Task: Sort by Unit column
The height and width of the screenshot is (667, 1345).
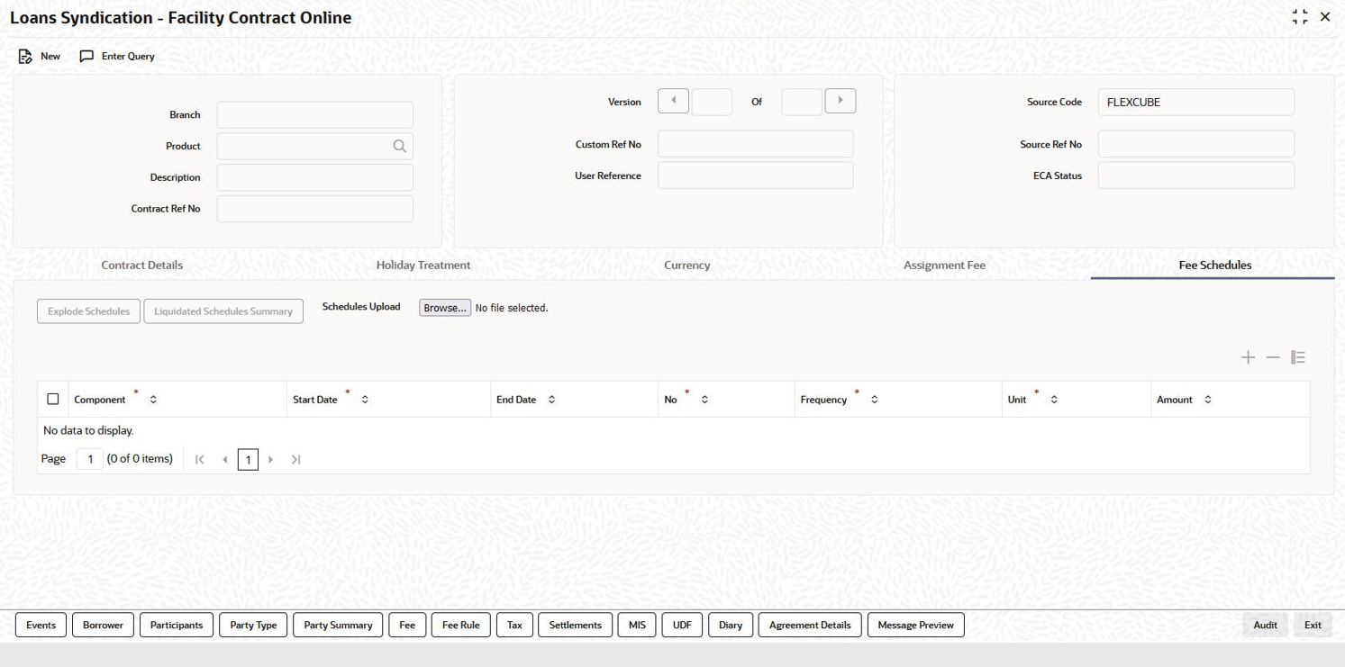Action: 1054,400
